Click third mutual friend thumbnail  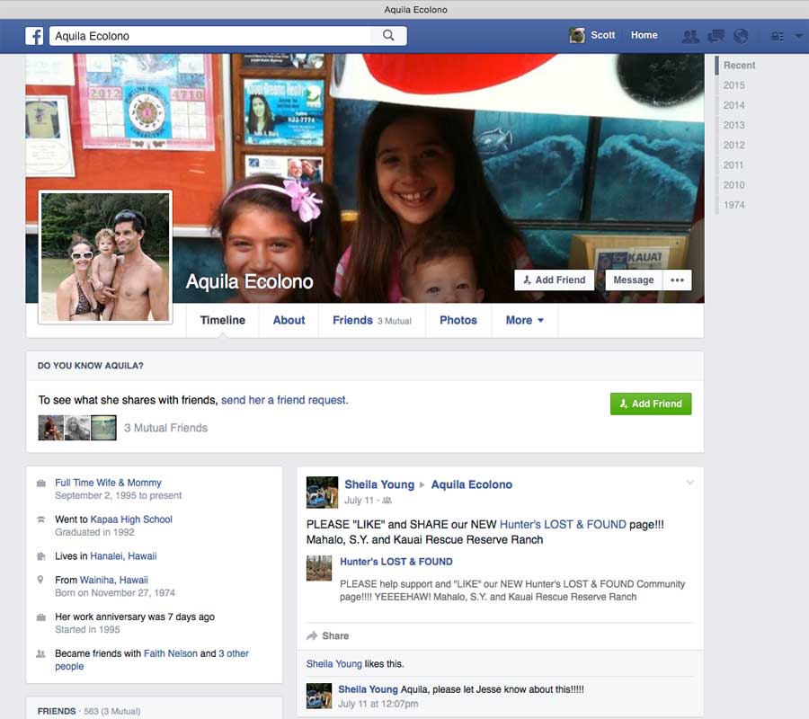point(103,428)
